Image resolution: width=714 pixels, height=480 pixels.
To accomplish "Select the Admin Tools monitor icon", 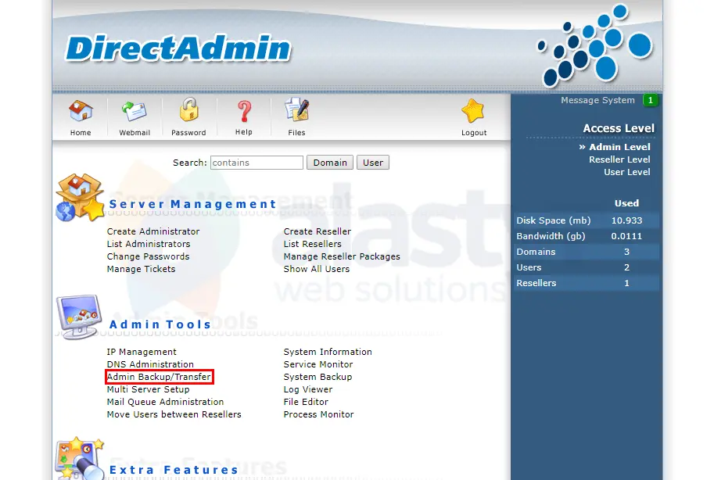I will tap(77, 316).
